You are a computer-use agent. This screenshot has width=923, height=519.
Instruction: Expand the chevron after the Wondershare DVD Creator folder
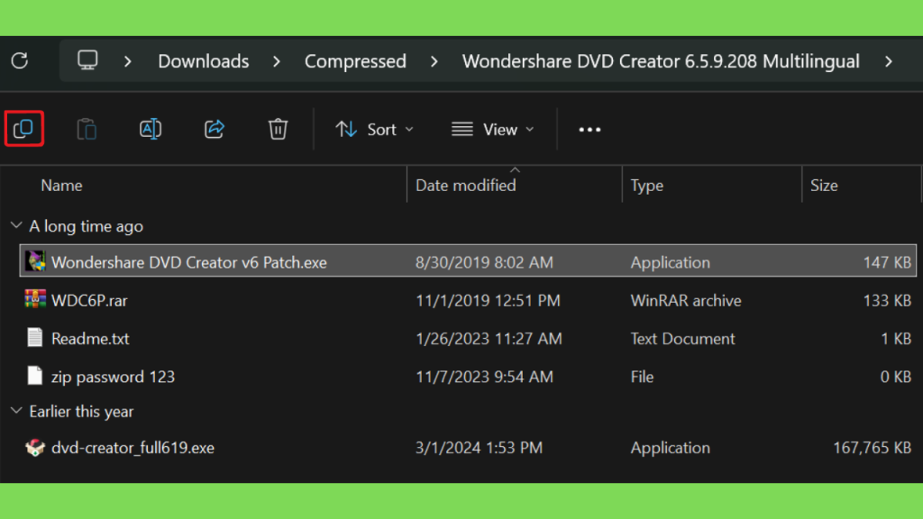889,61
